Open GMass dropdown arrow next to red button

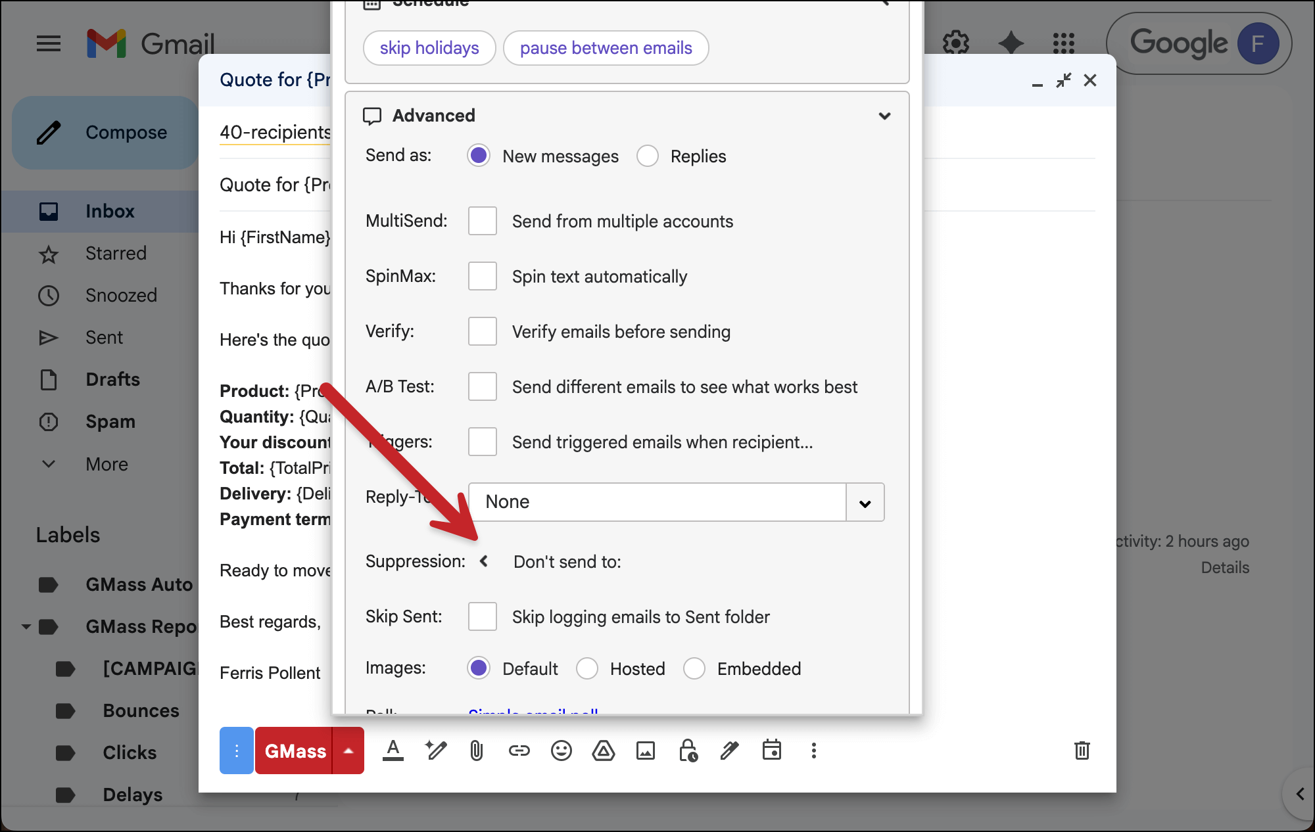348,751
